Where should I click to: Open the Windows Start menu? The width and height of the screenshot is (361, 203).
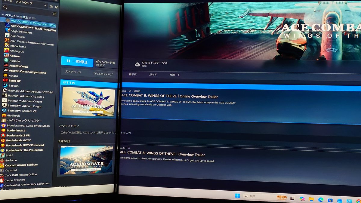pos(237,196)
